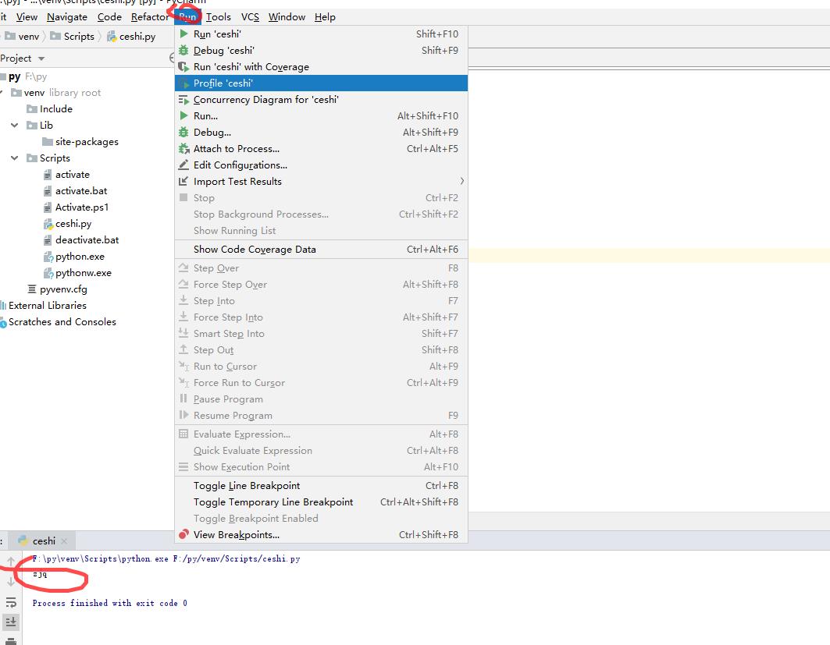Click 'zjq' output text in console
Screen dimensions: 830x645
click(x=41, y=574)
